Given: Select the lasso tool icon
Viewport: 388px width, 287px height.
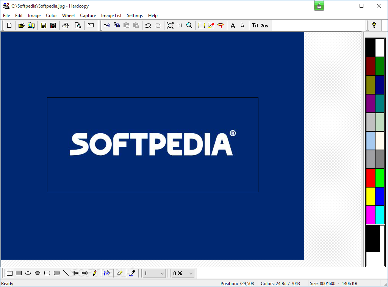Looking at the screenshot, I should (221, 25).
